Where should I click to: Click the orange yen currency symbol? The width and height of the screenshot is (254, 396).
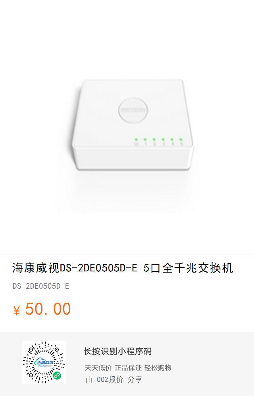(16, 311)
